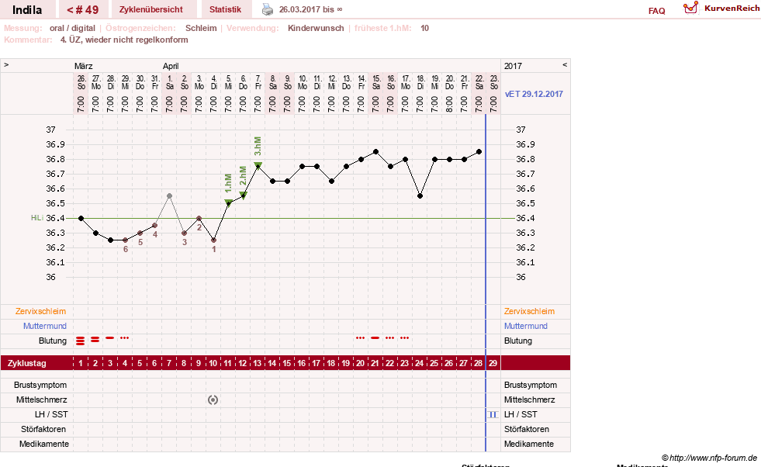Click the 8:00 measurement time on 20. April
Image resolution: width=761 pixels, height=467 pixels.
[x=450, y=105]
